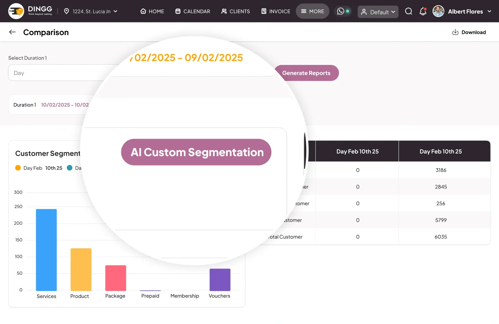Click the Comparison page title

pyautogui.click(x=46, y=32)
